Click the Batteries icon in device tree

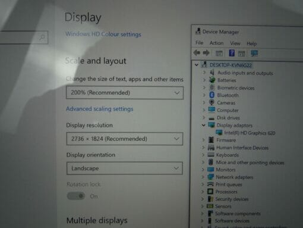coord(212,80)
